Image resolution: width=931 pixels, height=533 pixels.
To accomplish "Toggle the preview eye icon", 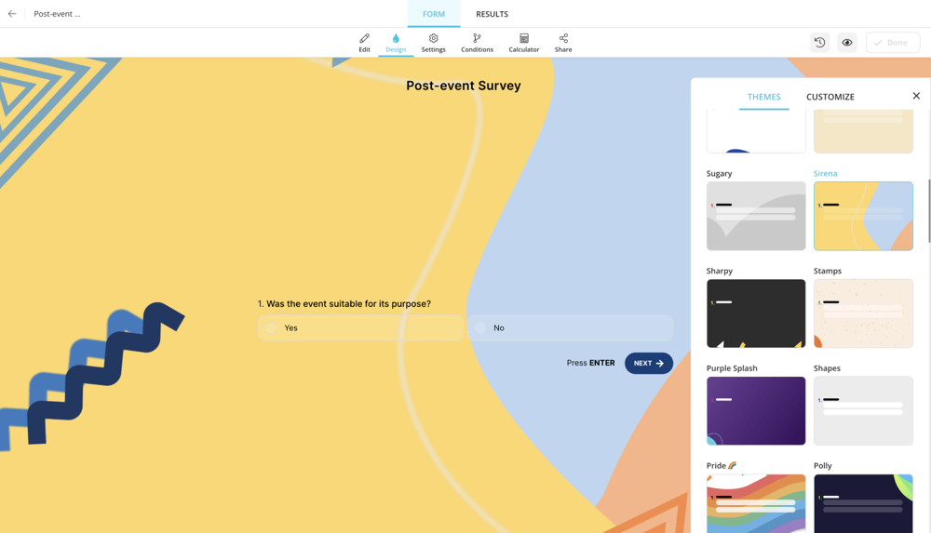I will click(x=847, y=43).
